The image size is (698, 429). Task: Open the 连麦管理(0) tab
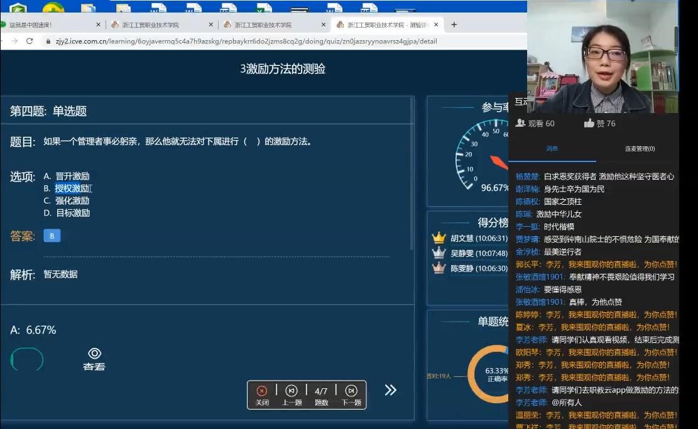640,149
